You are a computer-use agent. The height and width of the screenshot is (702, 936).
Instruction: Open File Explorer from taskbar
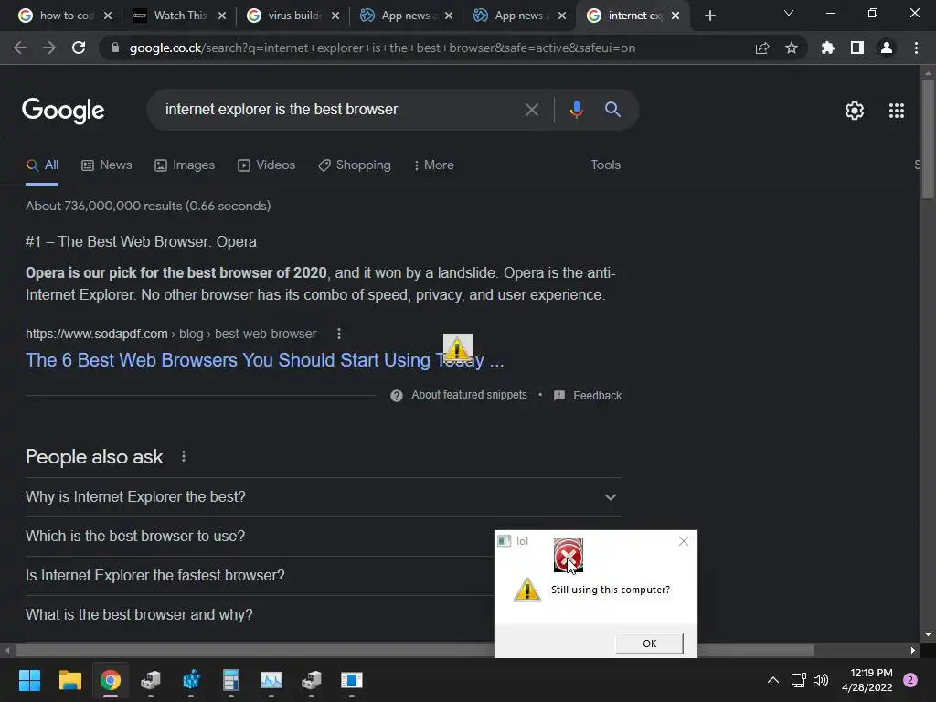point(69,680)
